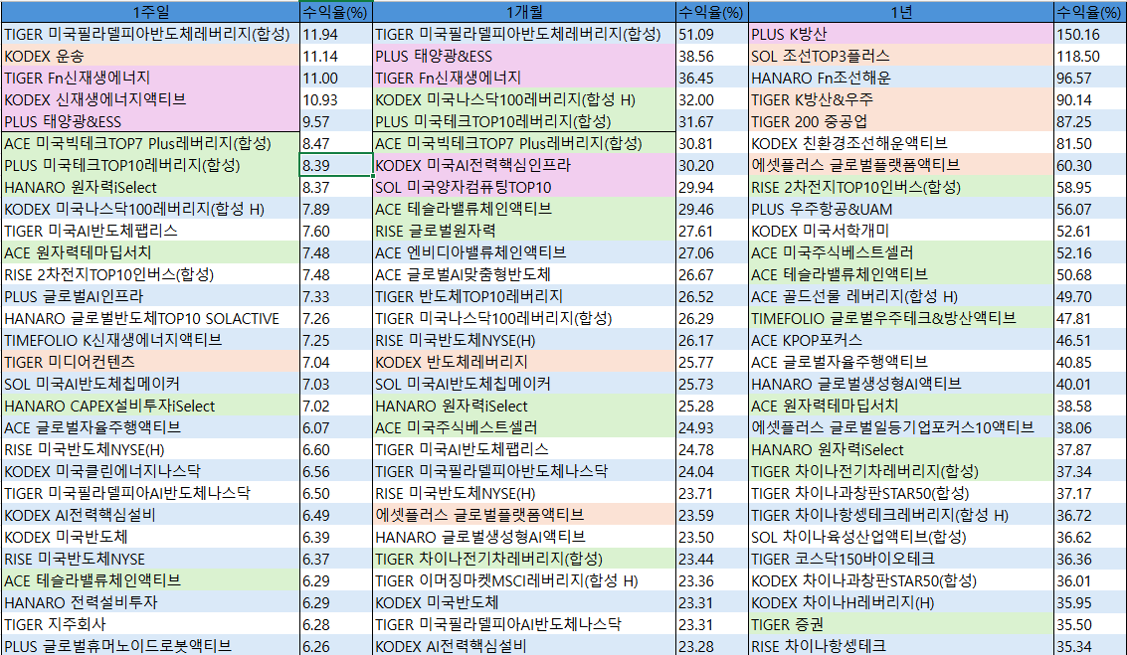Click the return value 118.50
The width and height of the screenshot is (1127, 655).
pos(1090,56)
